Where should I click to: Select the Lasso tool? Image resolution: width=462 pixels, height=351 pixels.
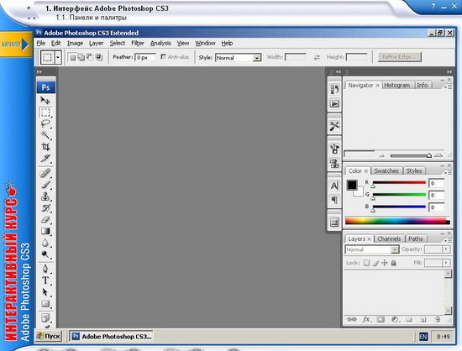point(45,123)
